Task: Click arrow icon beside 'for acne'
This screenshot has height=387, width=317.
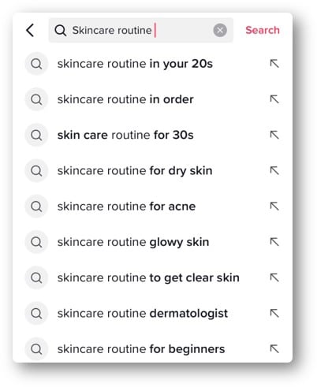Action: (x=274, y=207)
